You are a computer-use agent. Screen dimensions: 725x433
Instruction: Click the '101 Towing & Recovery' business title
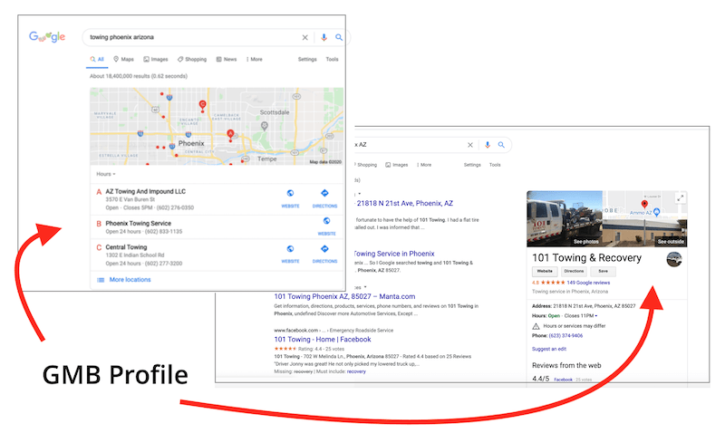point(586,258)
